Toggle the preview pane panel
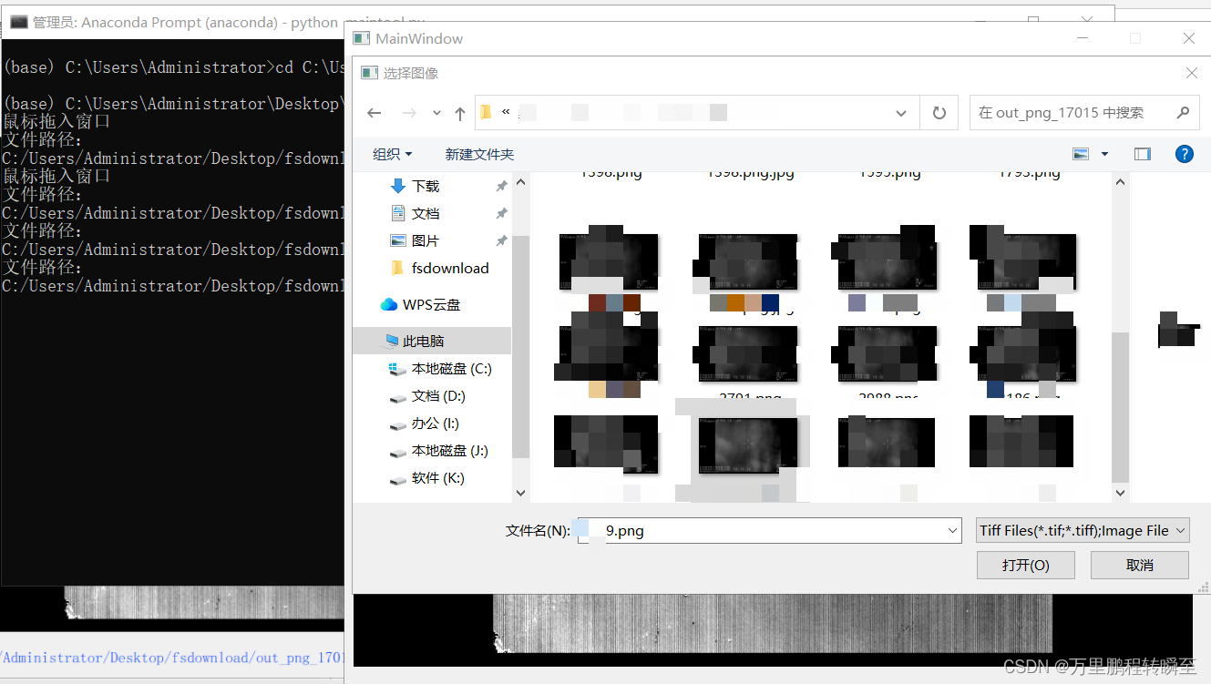The height and width of the screenshot is (684, 1211). pyautogui.click(x=1142, y=153)
